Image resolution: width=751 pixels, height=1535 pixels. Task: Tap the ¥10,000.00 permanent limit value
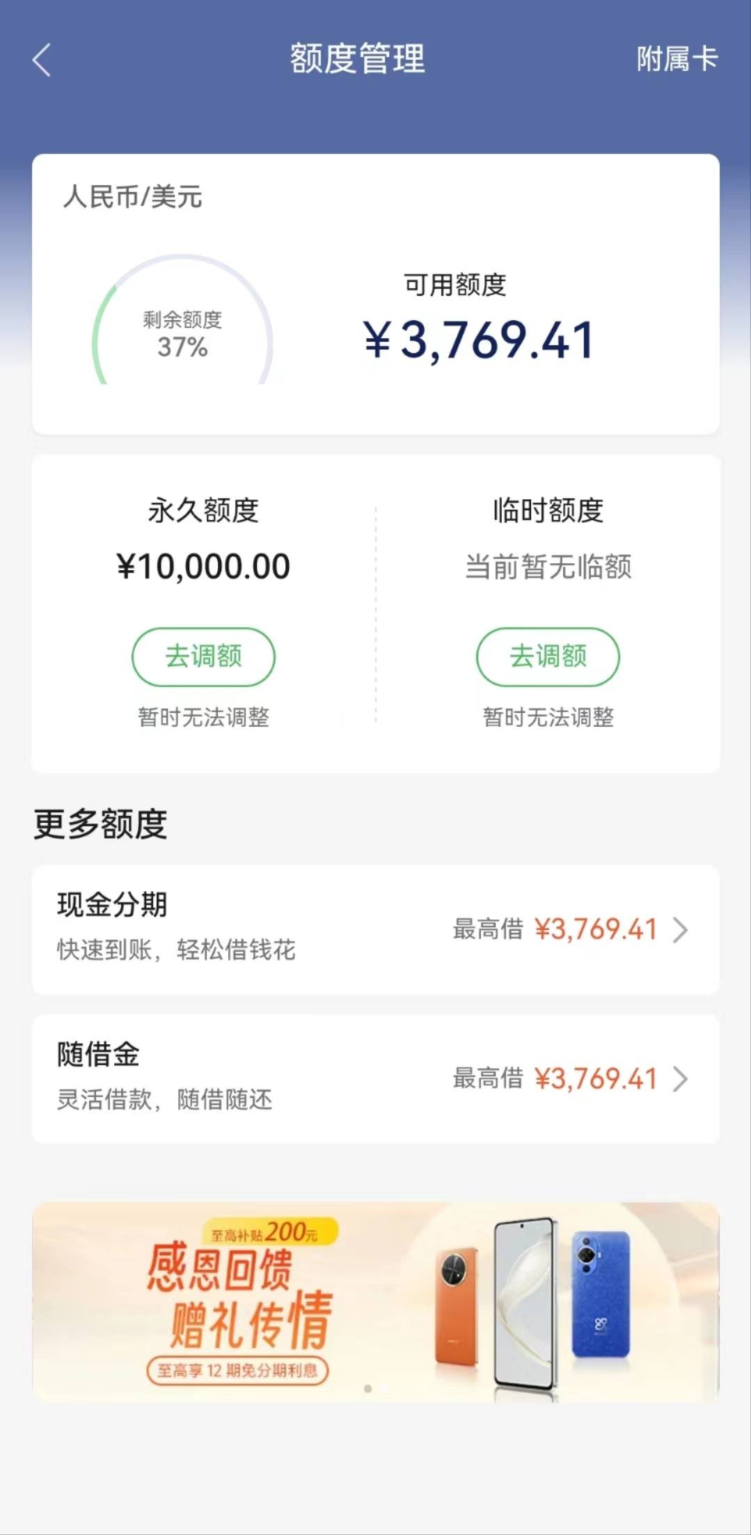click(203, 567)
